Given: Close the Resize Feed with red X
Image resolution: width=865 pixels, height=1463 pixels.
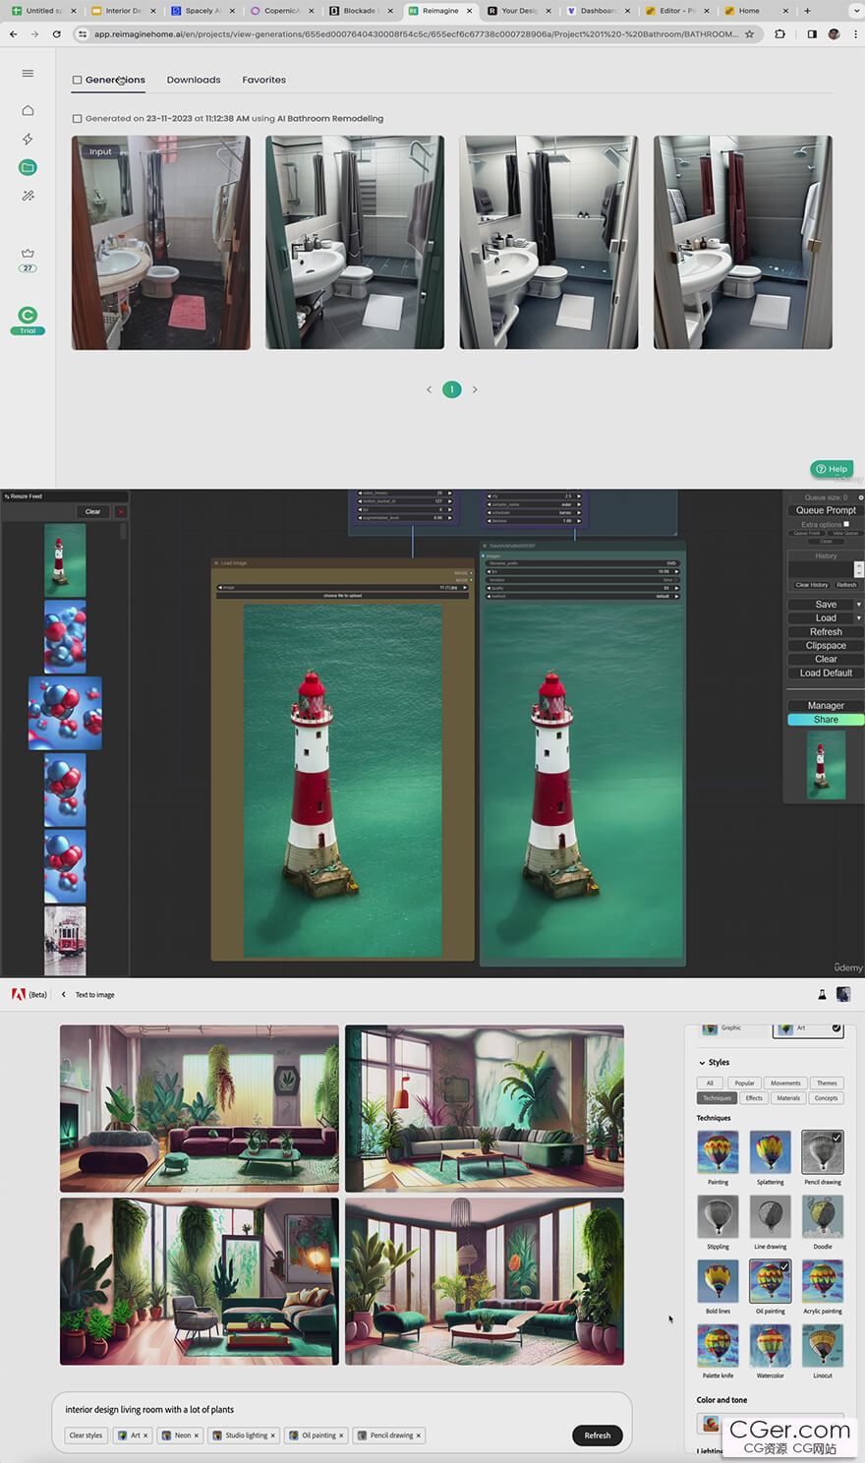Looking at the screenshot, I should click(121, 511).
